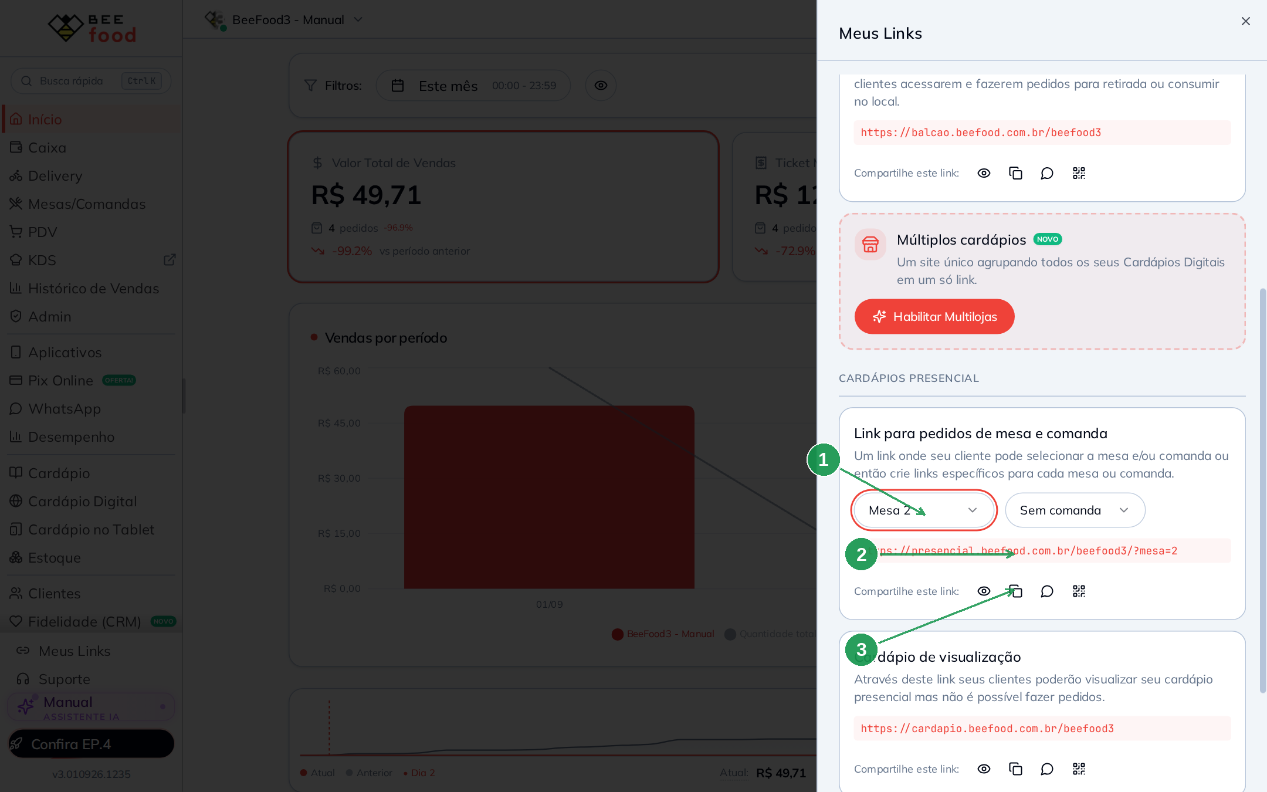Screen dimensions: 1267x792
Task: Open Estoque in sidebar
Action: [91, 557]
